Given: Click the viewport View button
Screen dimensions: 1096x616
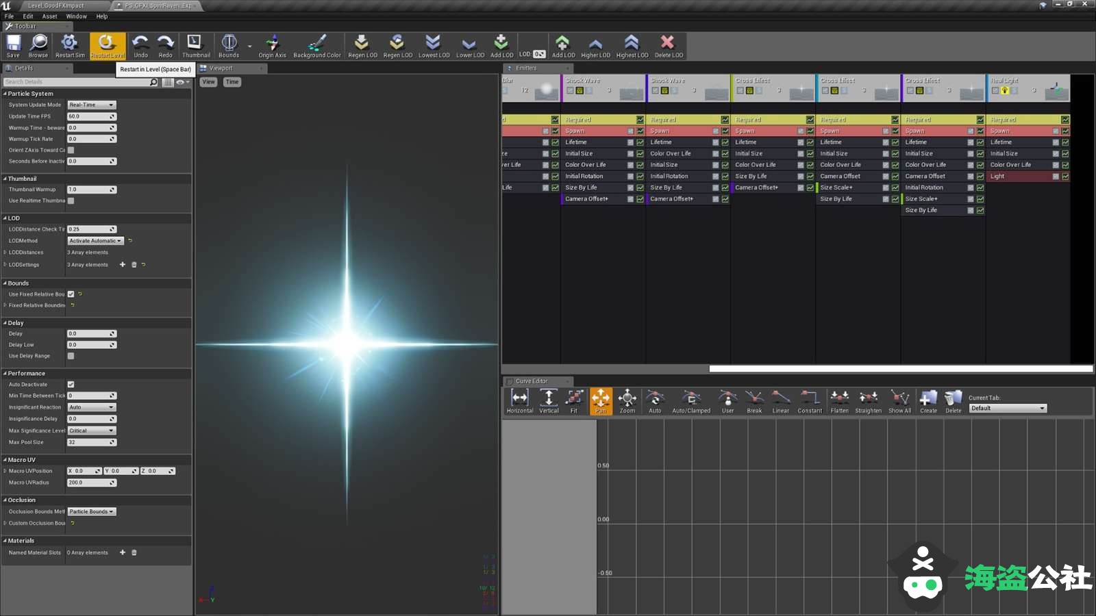Looking at the screenshot, I should [x=208, y=82].
